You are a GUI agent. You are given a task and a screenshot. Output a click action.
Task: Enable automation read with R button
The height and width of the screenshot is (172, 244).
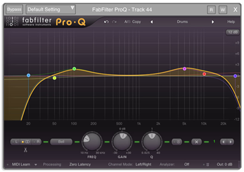coord(211,10)
